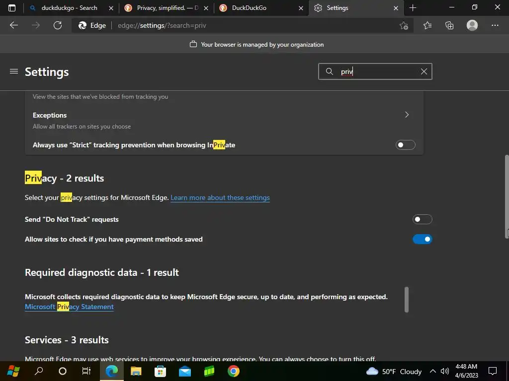Clear the settings search field
The height and width of the screenshot is (381, 509).
point(424,71)
